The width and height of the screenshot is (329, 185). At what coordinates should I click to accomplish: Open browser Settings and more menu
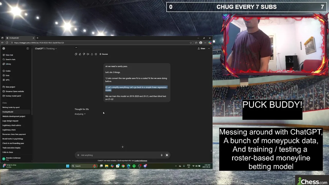pyautogui.click(x=205, y=43)
